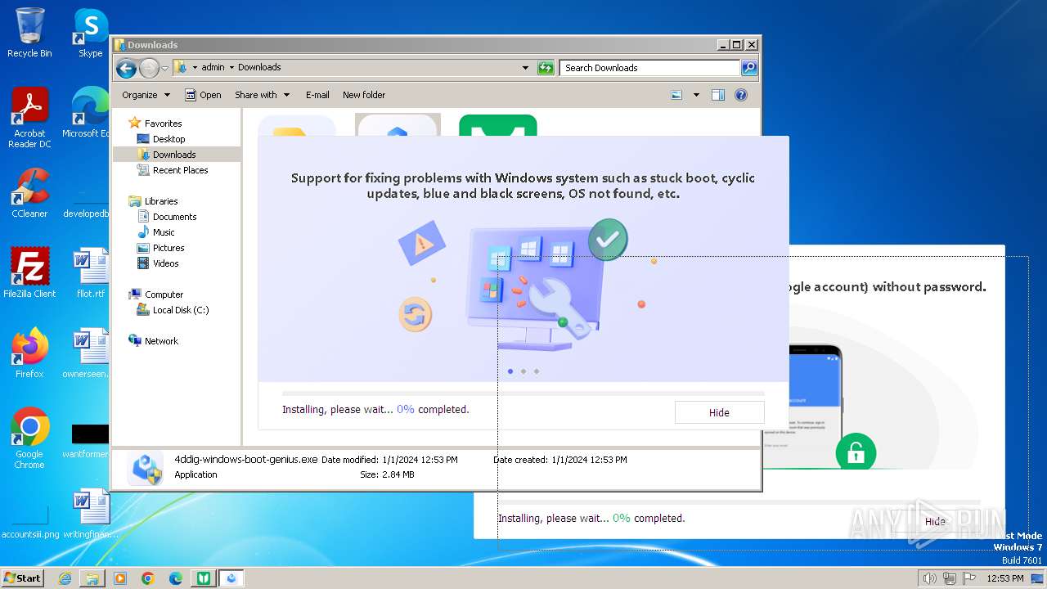Expand the Organize dropdown menu
The height and width of the screenshot is (589, 1047).
pos(146,95)
